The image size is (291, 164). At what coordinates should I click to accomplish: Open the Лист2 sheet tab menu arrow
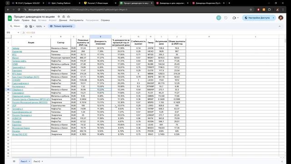[42, 161]
